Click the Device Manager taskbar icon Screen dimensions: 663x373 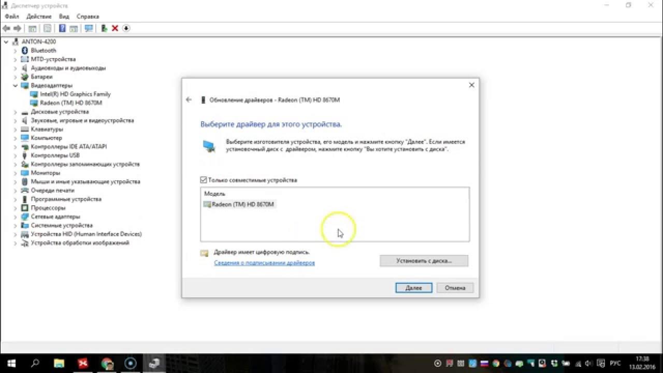point(154,363)
